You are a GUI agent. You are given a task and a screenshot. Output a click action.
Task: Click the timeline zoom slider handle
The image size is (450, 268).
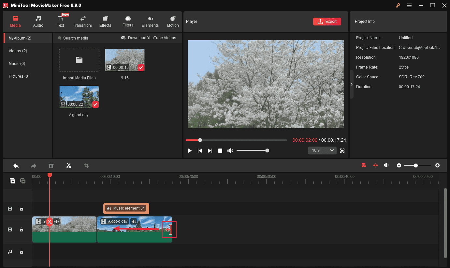point(416,166)
